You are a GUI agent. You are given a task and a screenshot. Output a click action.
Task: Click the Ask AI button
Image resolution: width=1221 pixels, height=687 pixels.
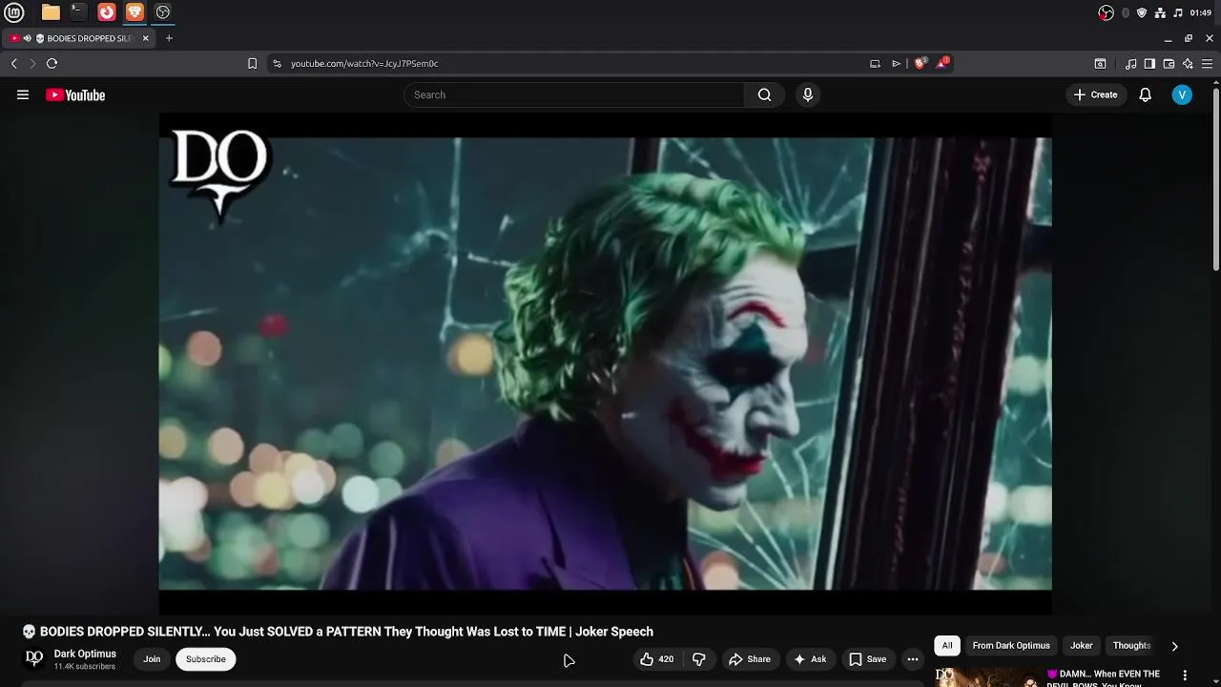pos(810,659)
